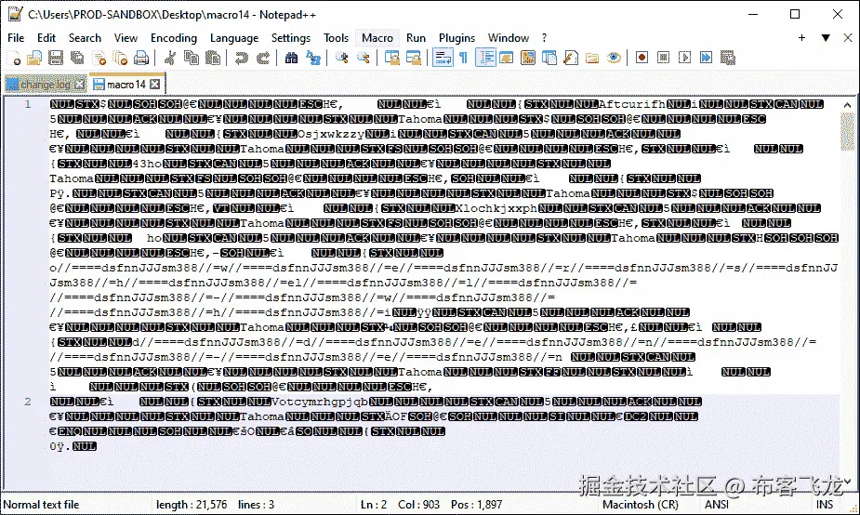Open the View menu
This screenshot has width=860, height=515.
(x=126, y=38)
